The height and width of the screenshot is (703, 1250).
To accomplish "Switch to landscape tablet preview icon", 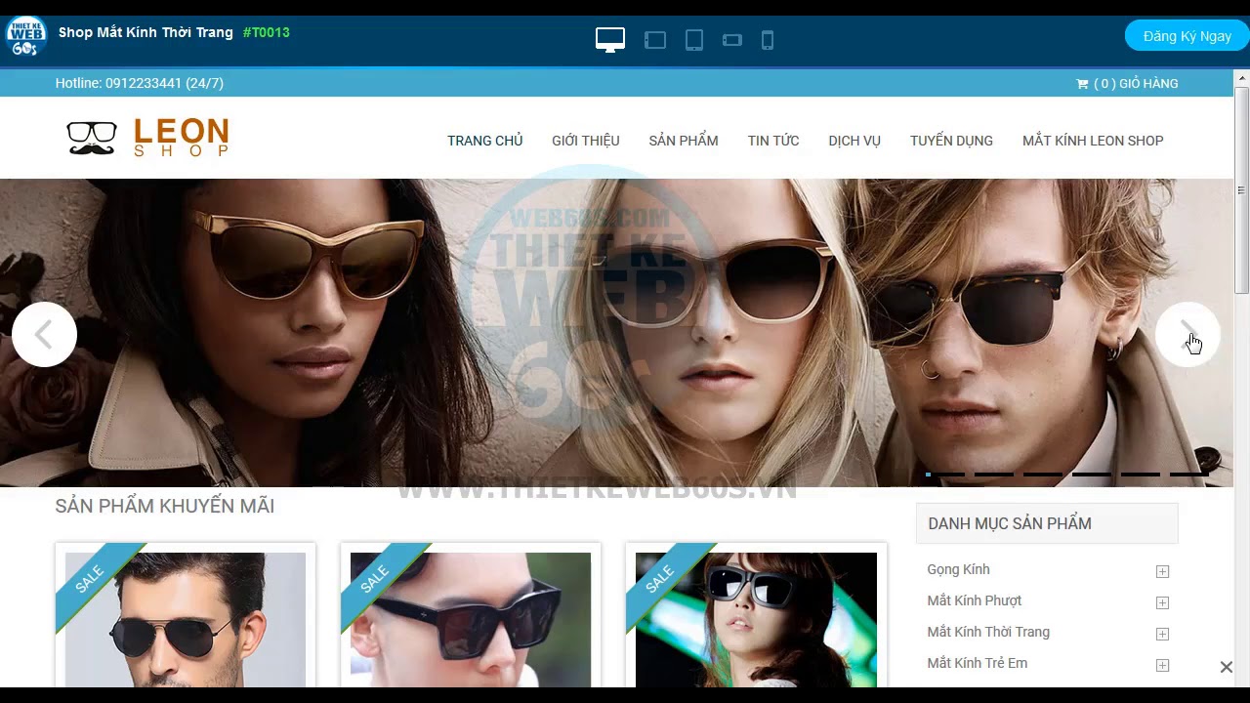I will 655,40.
